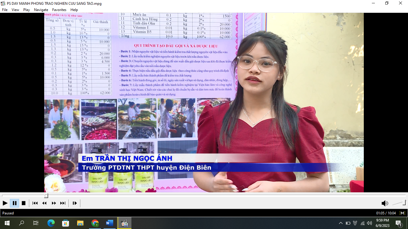Skip to previous file button

click(x=35, y=203)
